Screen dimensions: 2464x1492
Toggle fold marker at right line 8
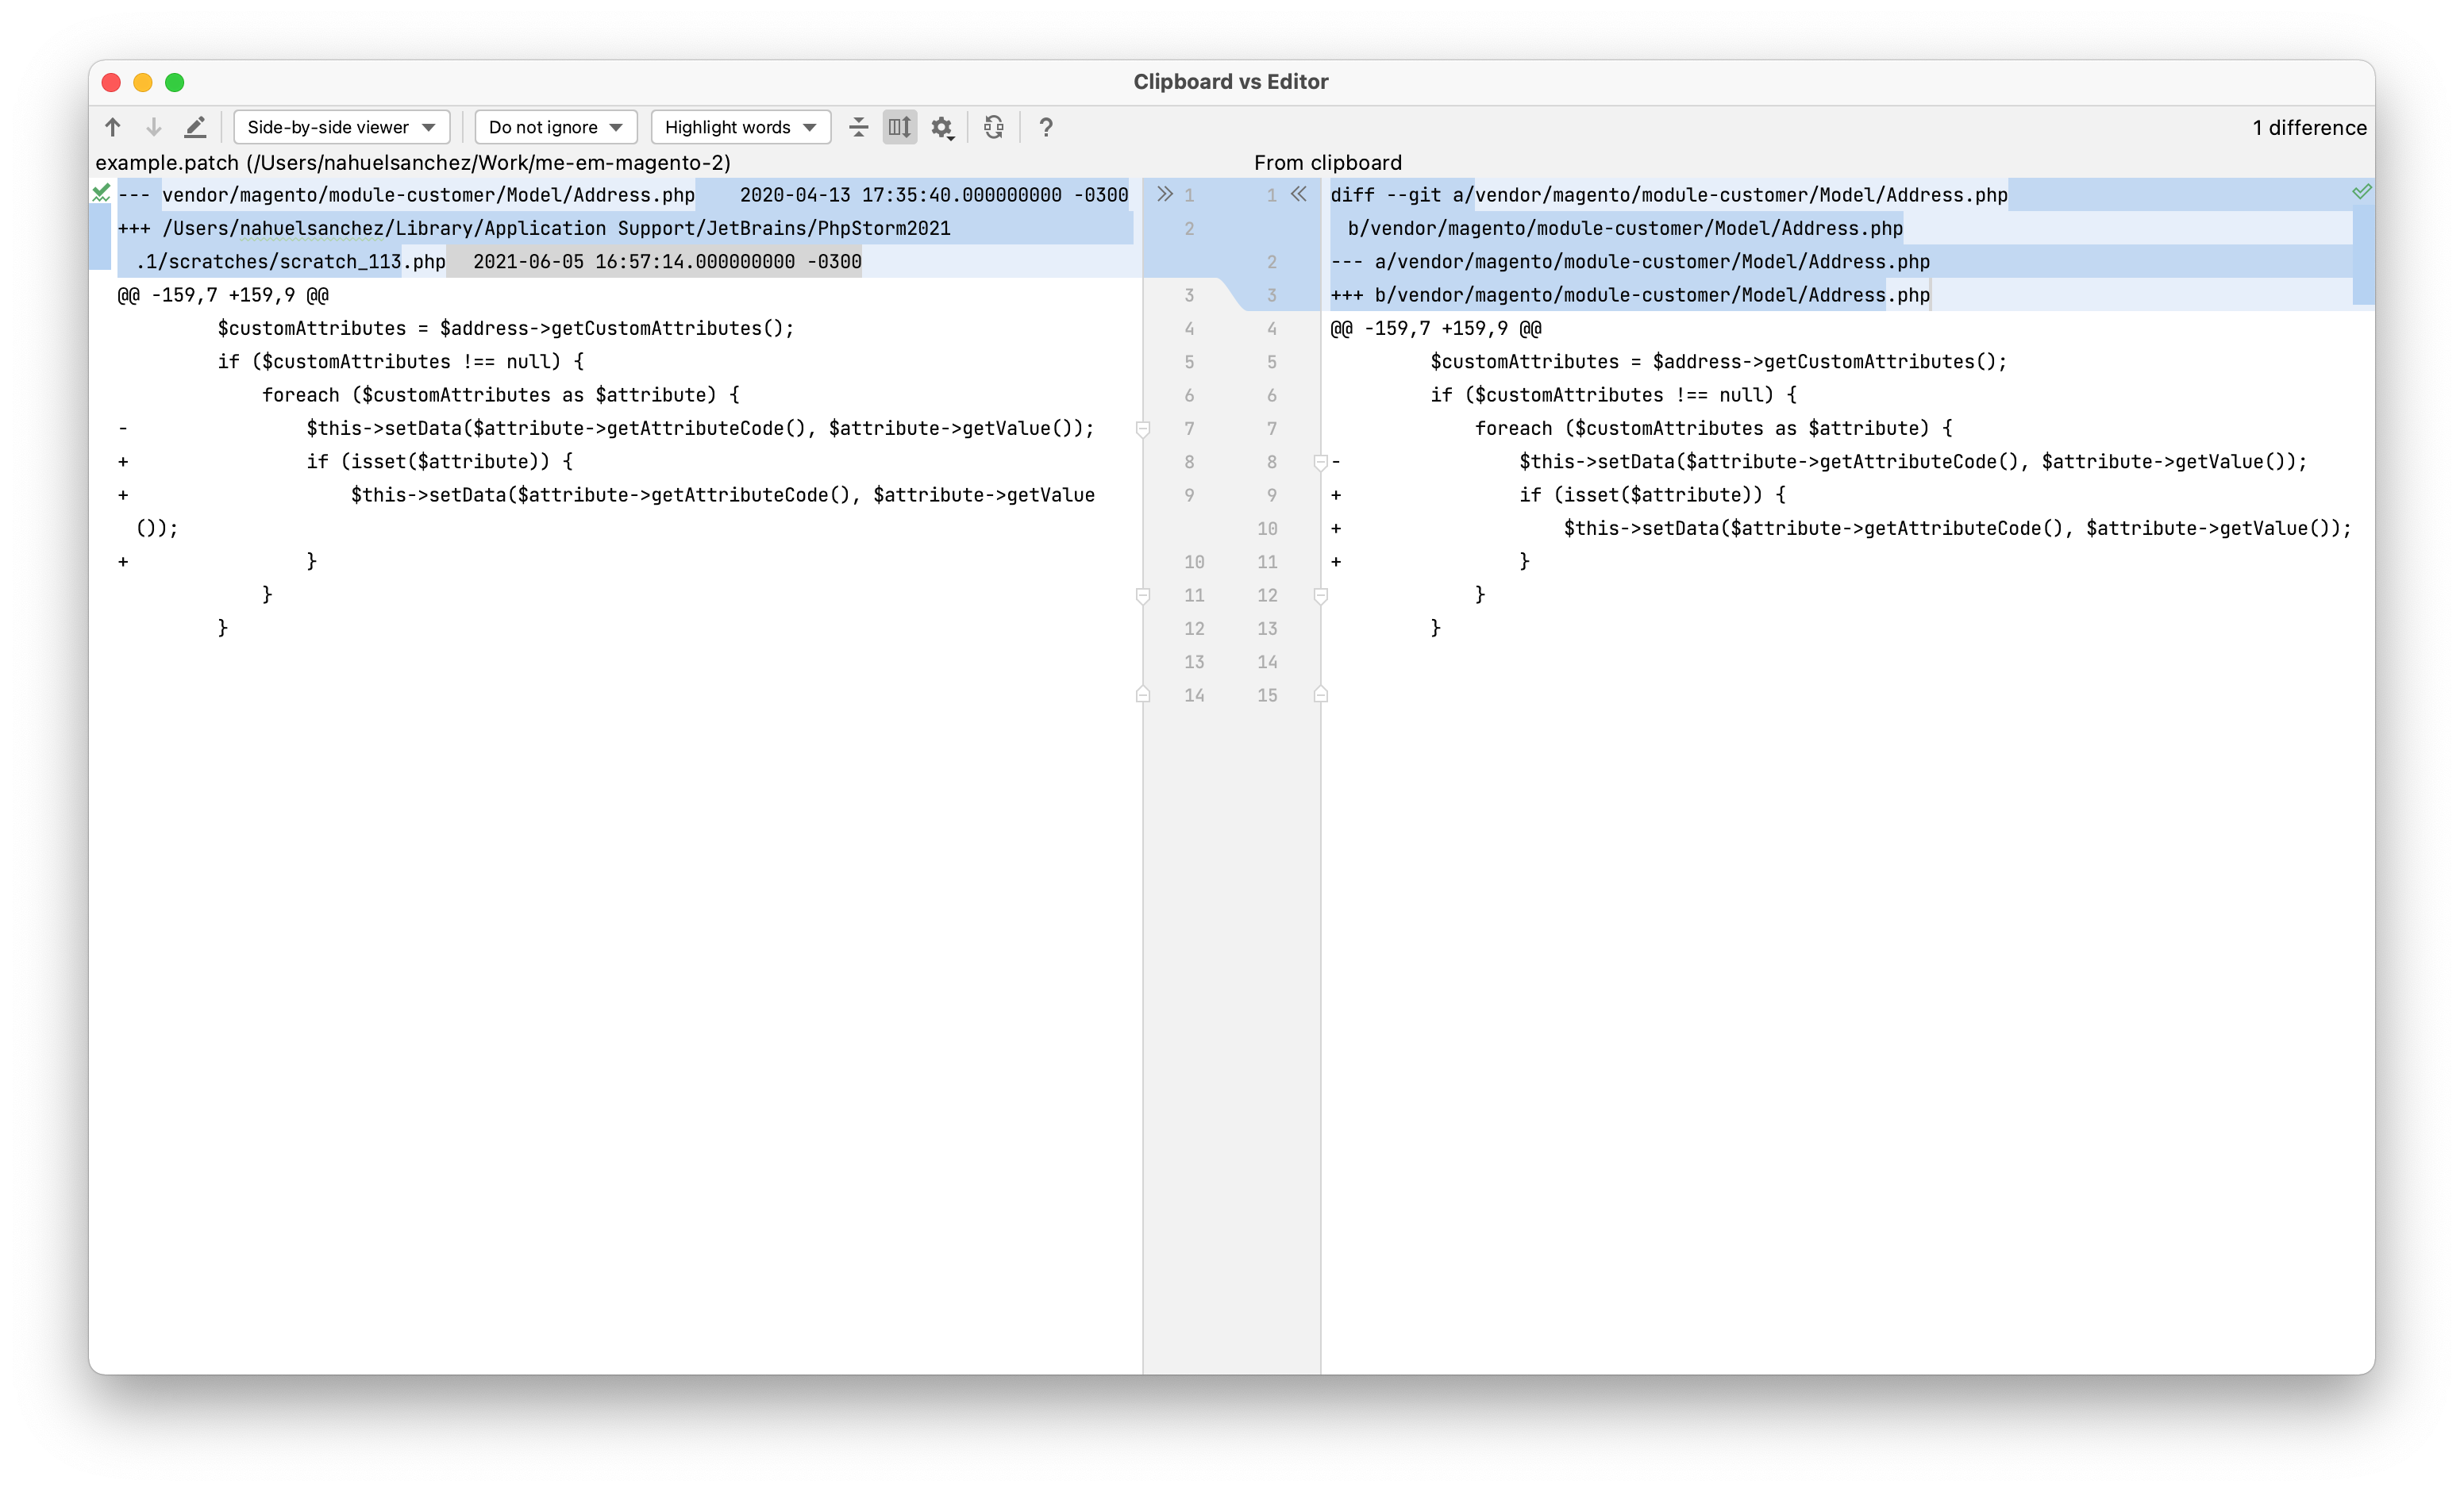(x=1320, y=462)
